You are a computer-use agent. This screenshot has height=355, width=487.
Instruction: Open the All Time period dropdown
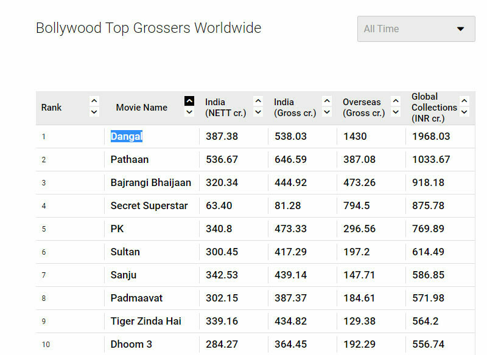(416, 29)
